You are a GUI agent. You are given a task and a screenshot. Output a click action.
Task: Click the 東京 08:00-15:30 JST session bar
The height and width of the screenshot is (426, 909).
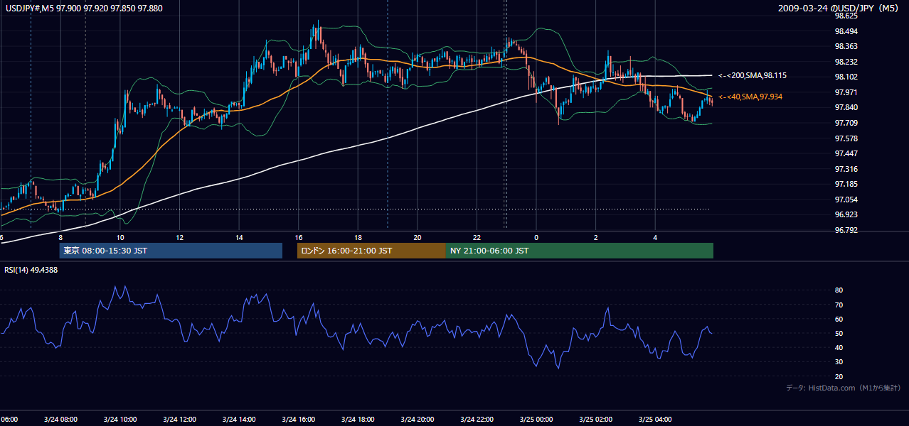171,251
